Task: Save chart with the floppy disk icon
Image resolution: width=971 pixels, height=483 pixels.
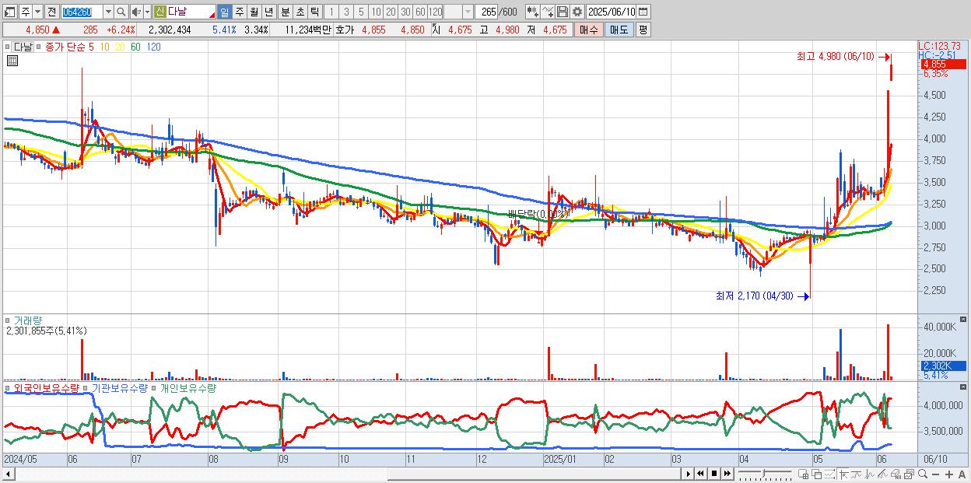Action: (562, 12)
